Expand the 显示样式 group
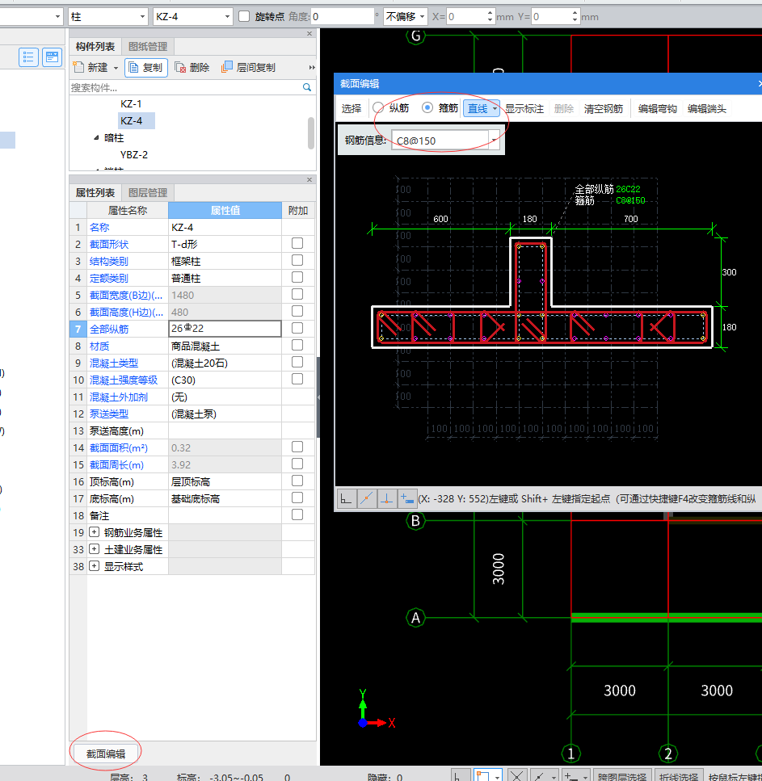Image resolution: width=762 pixels, height=781 pixels. coord(94,566)
